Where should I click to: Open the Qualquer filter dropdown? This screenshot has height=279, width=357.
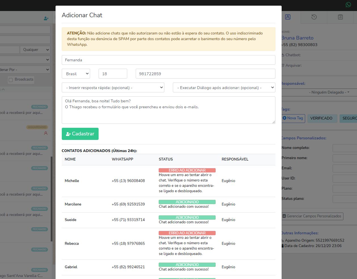[x=35, y=50]
